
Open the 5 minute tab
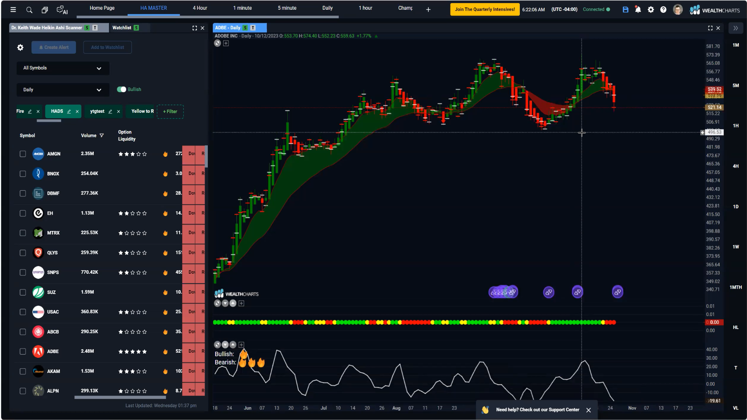(287, 8)
